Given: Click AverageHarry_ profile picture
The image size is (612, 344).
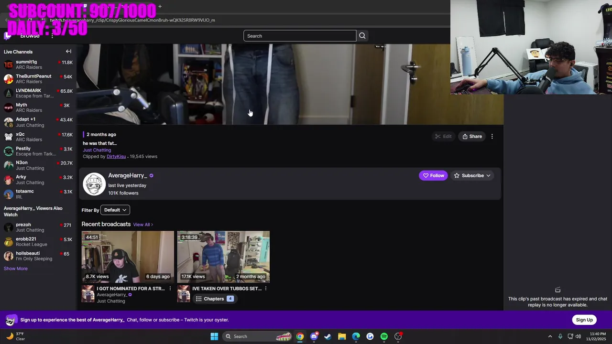Looking at the screenshot, I should (94, 184).
